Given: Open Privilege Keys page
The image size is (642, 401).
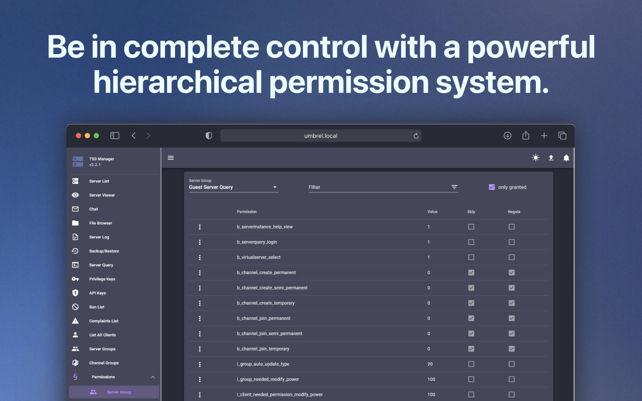Looking at the screenshot, I should pos(102,279).
